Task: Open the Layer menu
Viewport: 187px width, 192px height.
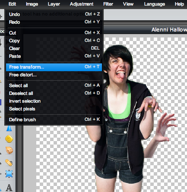Action: coord(54,4)
